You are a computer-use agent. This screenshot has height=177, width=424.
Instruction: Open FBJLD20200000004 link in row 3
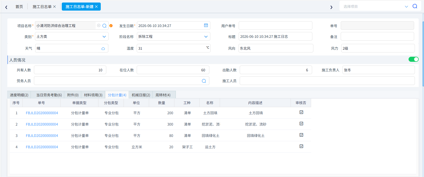[x=42, y=136]
